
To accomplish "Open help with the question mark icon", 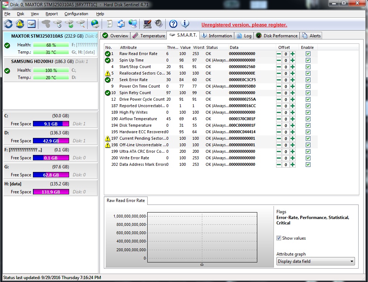I will coord(173,24).
